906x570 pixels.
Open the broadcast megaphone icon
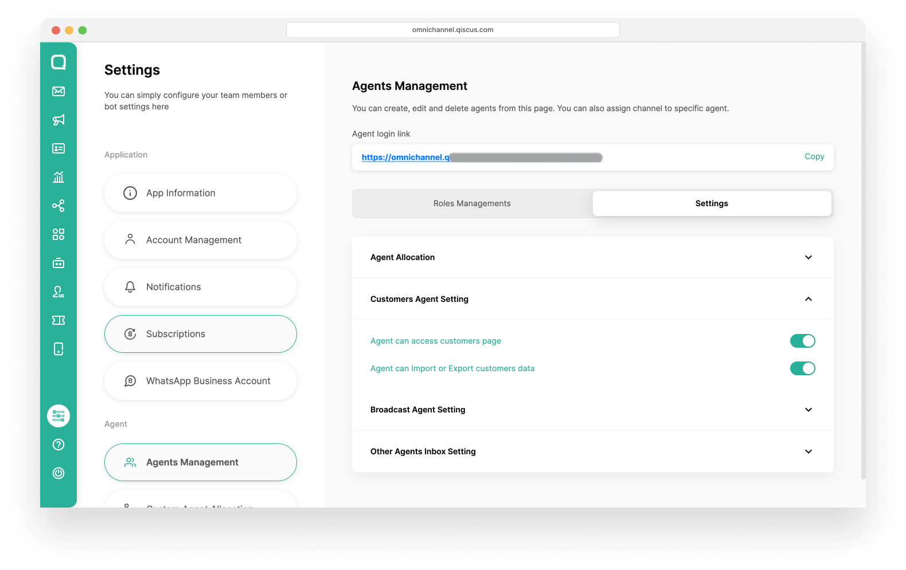point(58,120)
